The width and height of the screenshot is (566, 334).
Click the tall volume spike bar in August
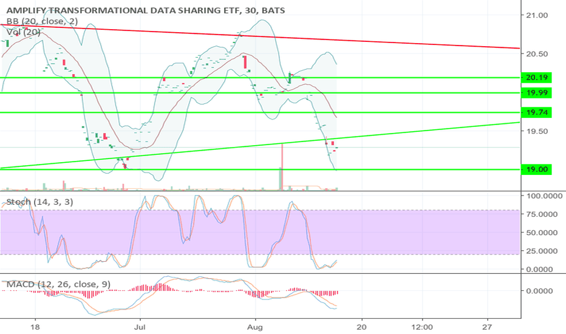pyautogui.click(x=282, y=166)
